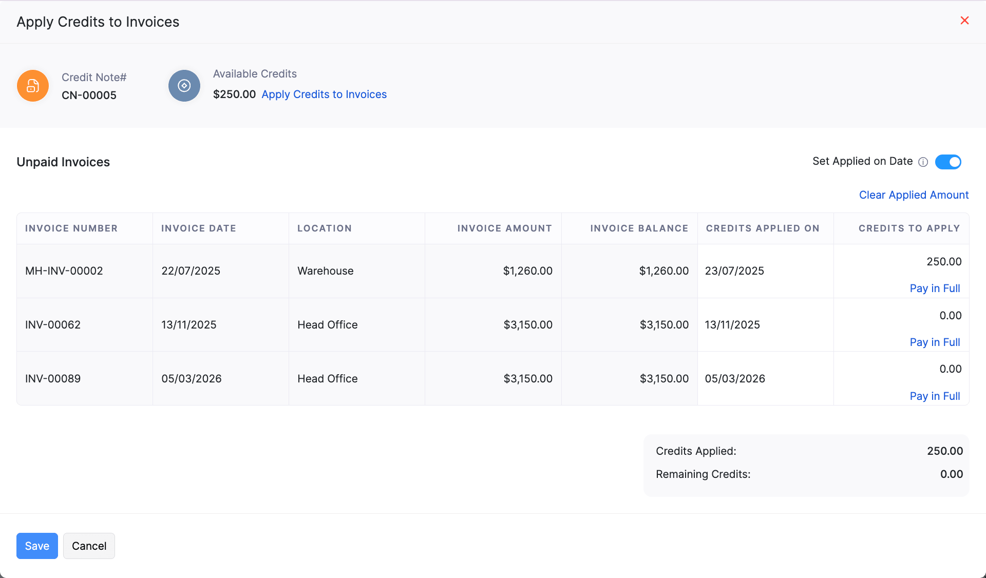Cancel applying credits
The image size is (986, 578).
coord(89,546)
